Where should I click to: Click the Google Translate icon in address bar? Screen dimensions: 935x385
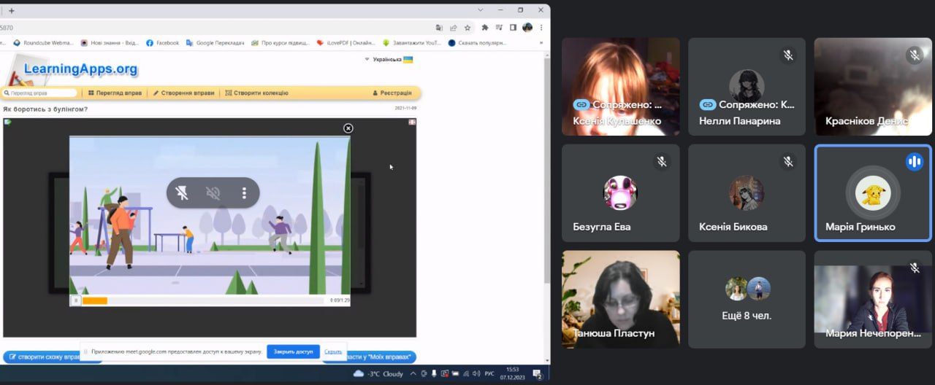click(x=439, y=28)
